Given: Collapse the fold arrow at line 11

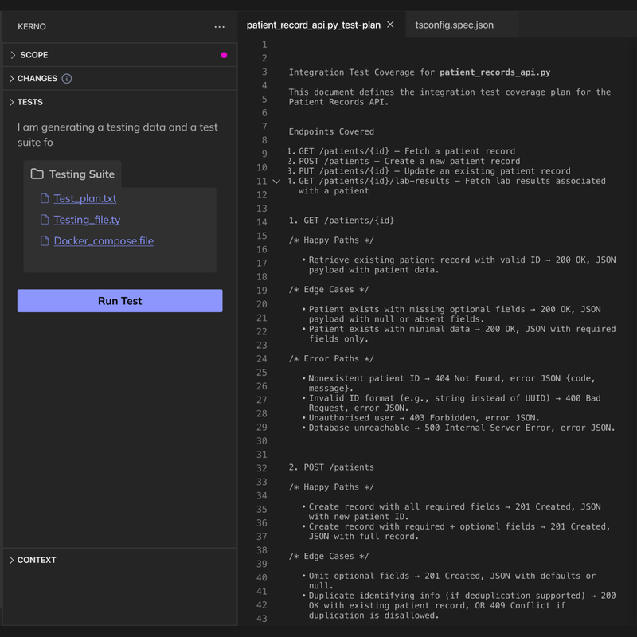Looking at the screenshot, I should [275, 181].
